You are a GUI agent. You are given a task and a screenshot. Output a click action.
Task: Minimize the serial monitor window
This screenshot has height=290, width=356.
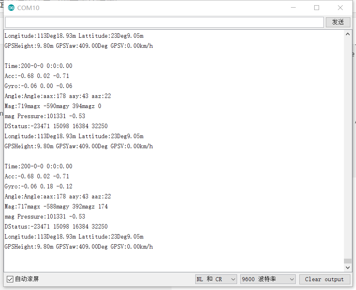(x=293, y=8)
